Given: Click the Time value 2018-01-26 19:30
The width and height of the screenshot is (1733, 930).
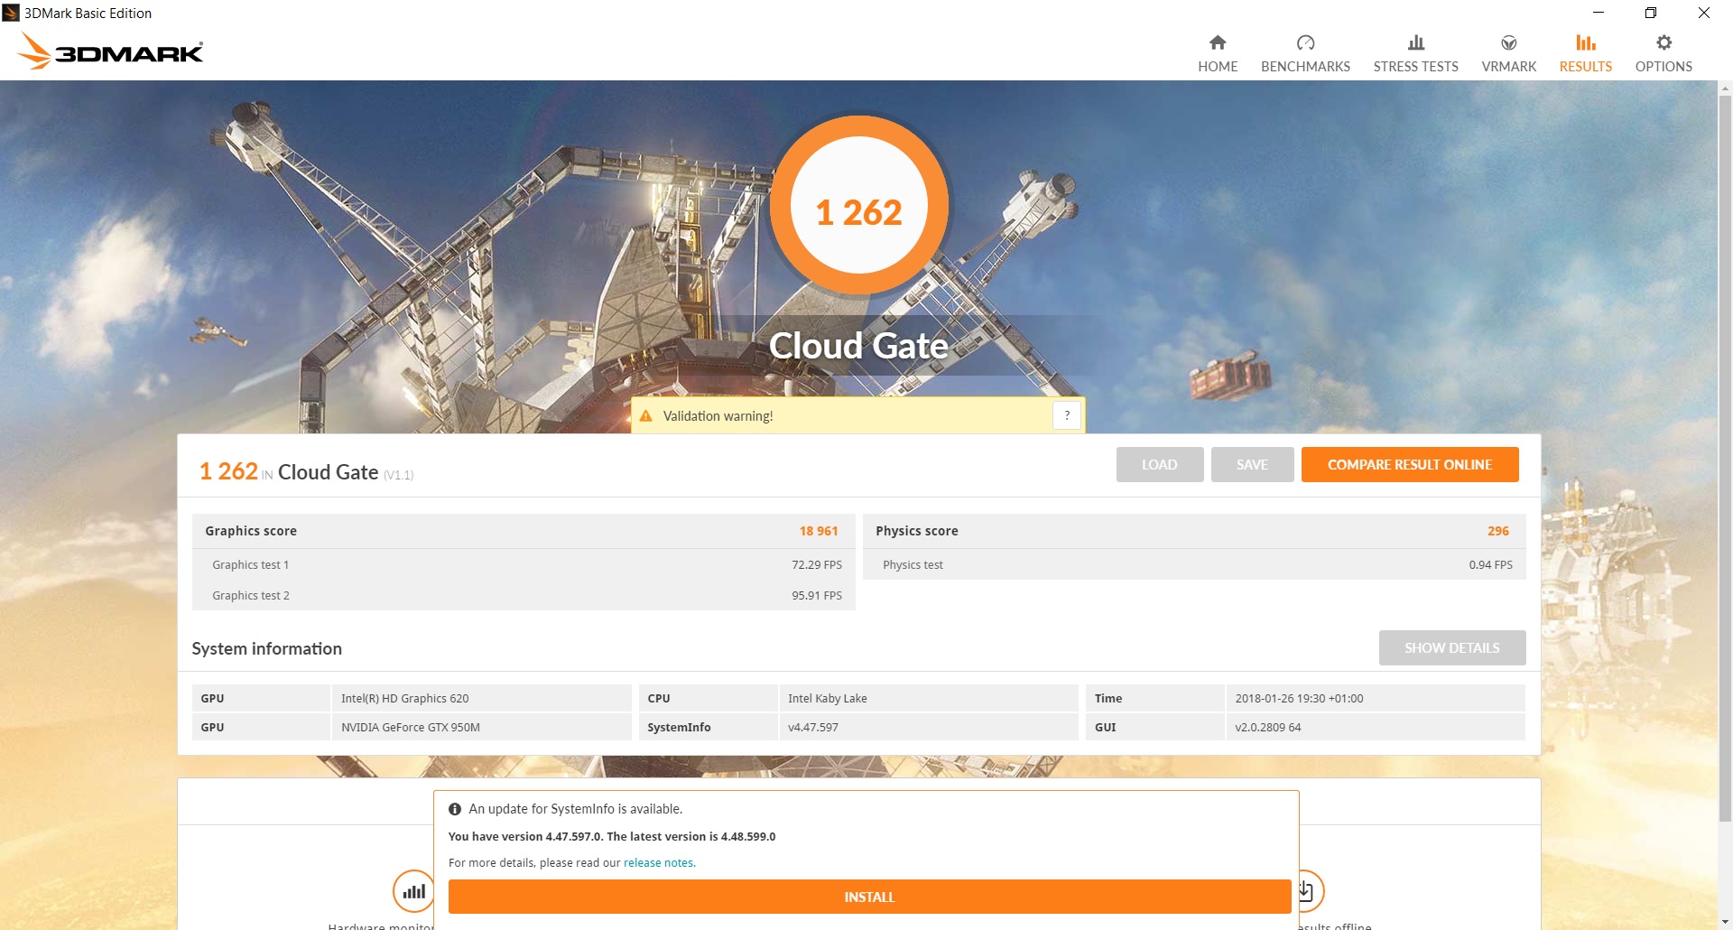Looking at the screenshot, I should pos(1376,698).
